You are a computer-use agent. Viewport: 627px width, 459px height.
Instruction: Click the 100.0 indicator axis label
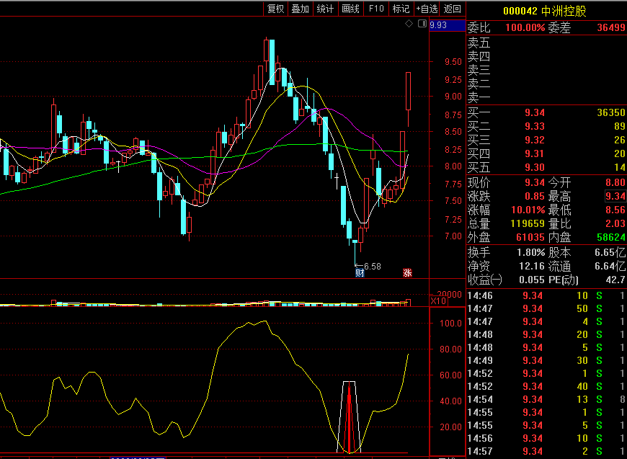click(450, 323)
